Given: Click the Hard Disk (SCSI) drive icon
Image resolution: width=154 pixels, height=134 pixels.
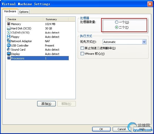Looking at the screenshot, I should tap(9, 28).
